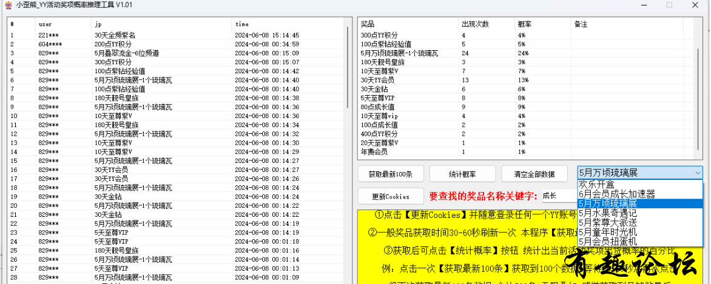Click 统计概率 button

tap(462, 173)
